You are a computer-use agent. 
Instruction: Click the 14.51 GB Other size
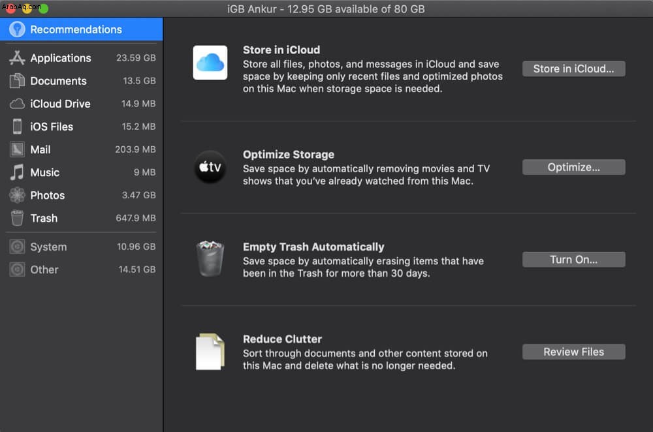click(137, 270)
